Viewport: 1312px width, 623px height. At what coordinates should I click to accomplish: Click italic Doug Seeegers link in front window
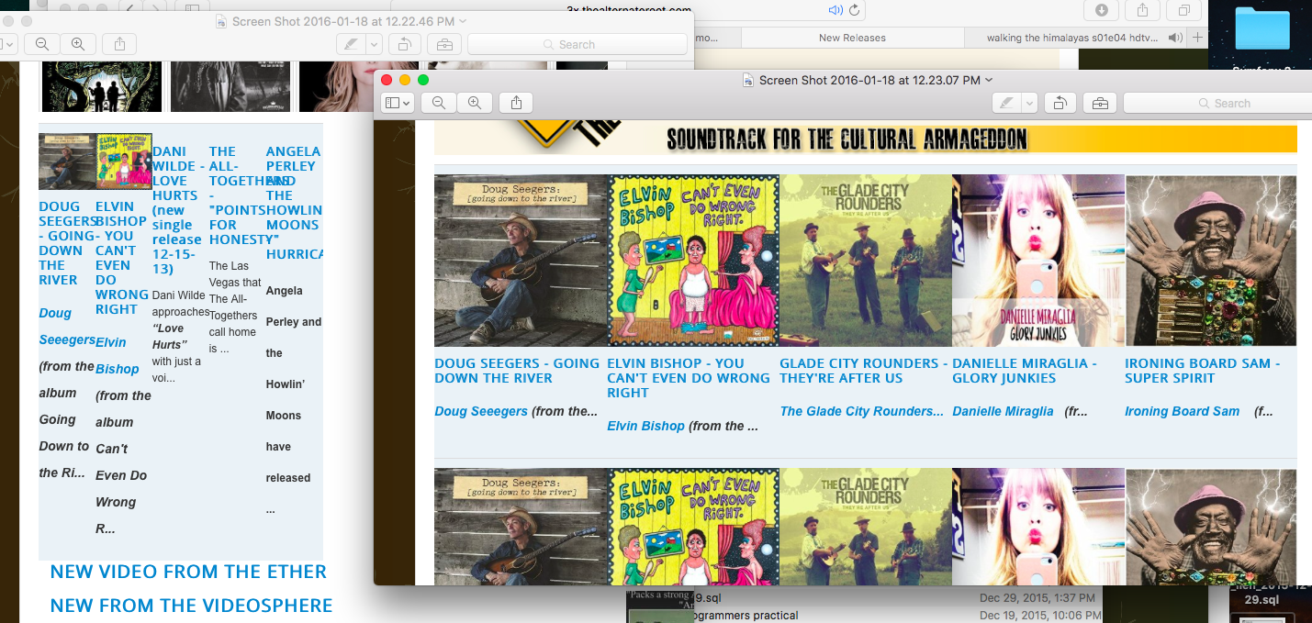click(481, 411)
